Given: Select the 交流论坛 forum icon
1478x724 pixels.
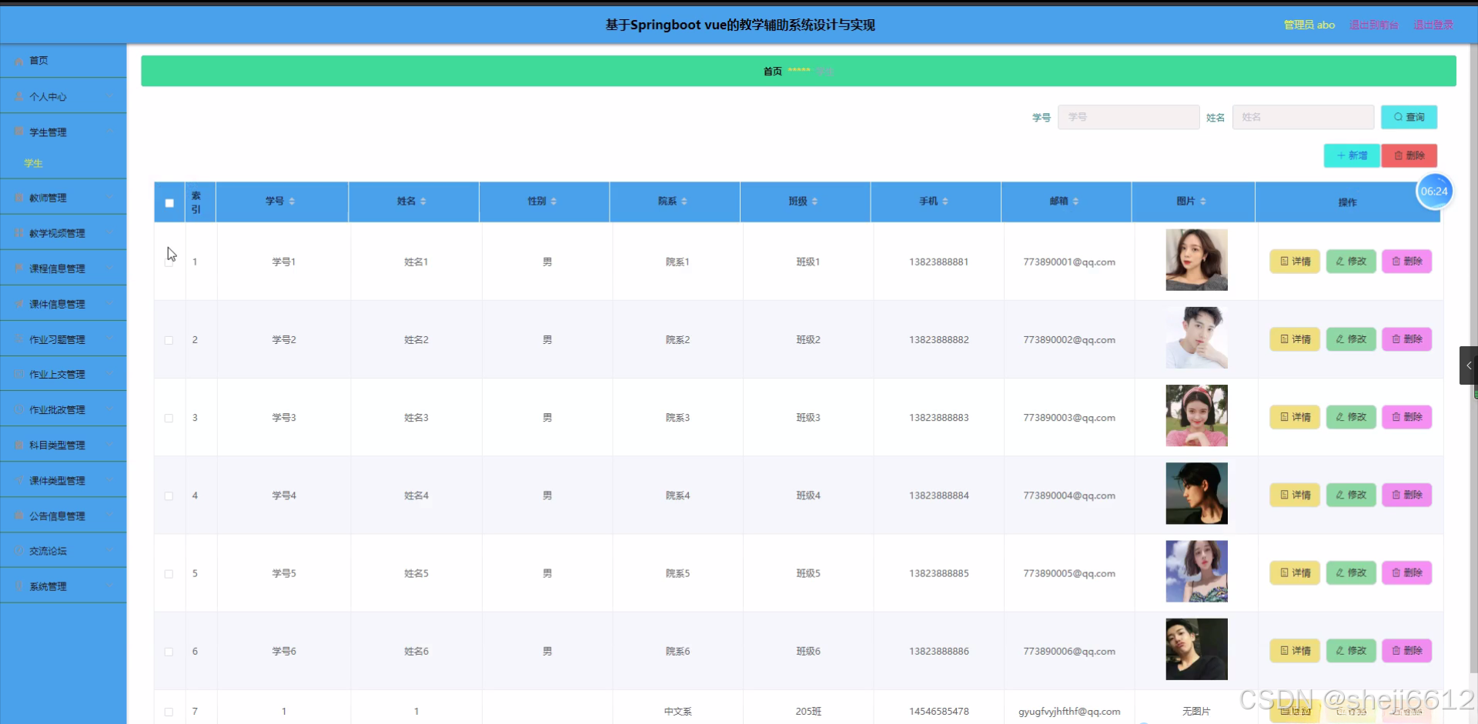Looking at the screenshot, I should 17,550.
